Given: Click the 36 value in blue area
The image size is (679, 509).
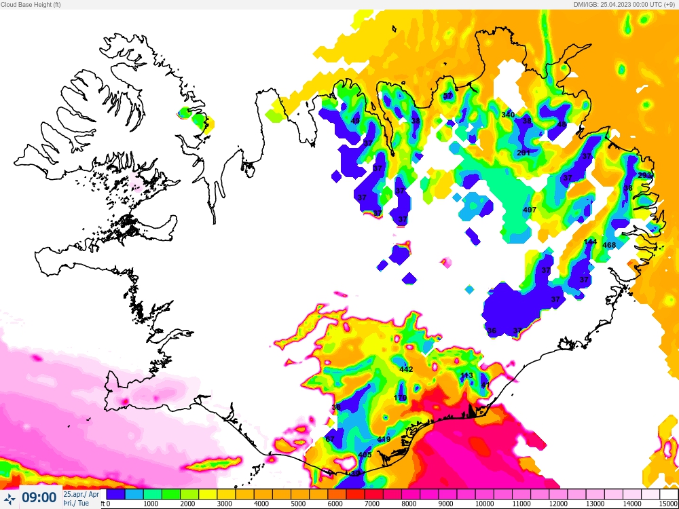Looking at the screenshot, I should click(x=492, y=331).
